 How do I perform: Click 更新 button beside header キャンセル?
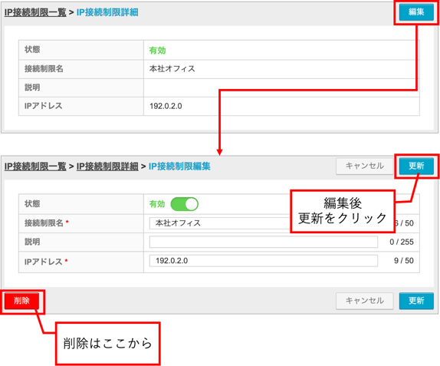pyautogui.click(x=416, y=166)
